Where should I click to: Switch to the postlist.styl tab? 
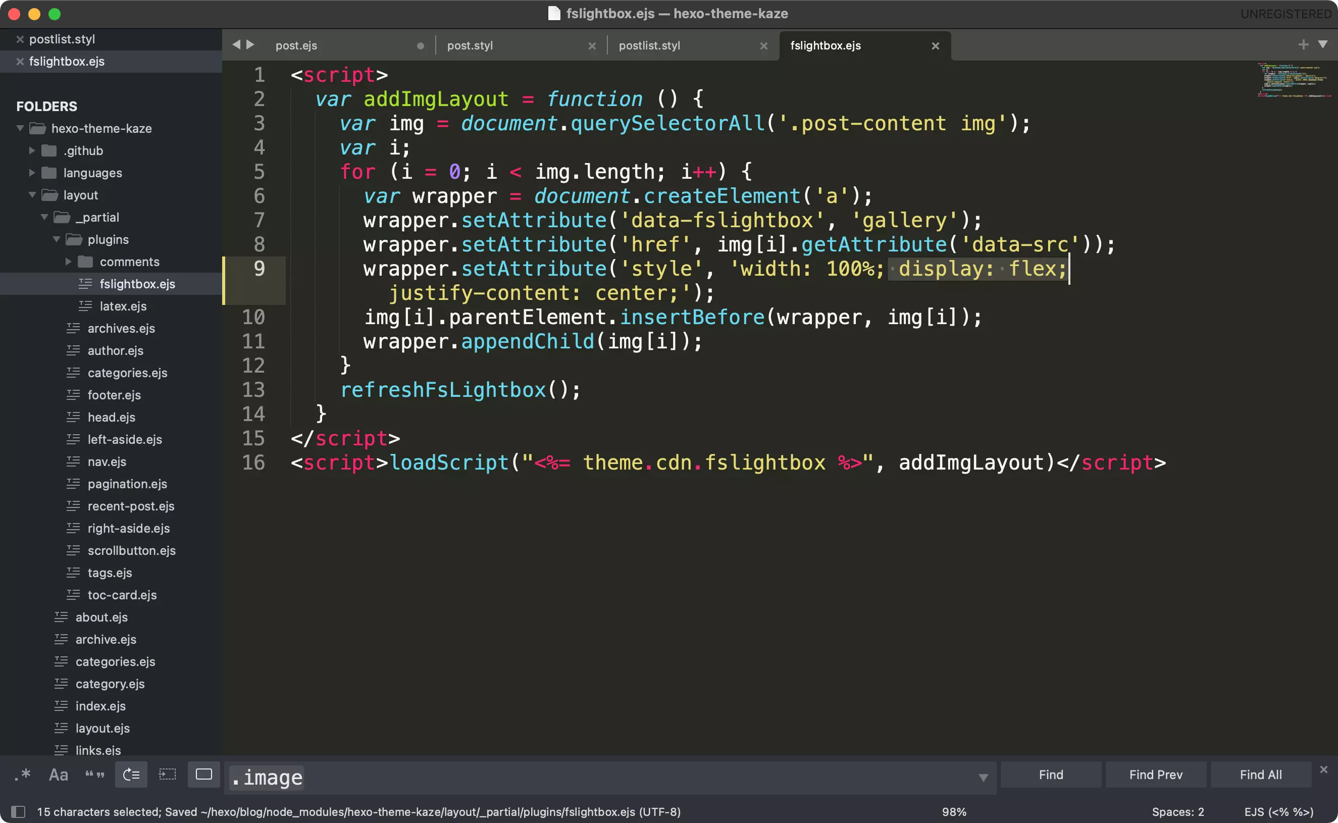(x=649, y=46)
